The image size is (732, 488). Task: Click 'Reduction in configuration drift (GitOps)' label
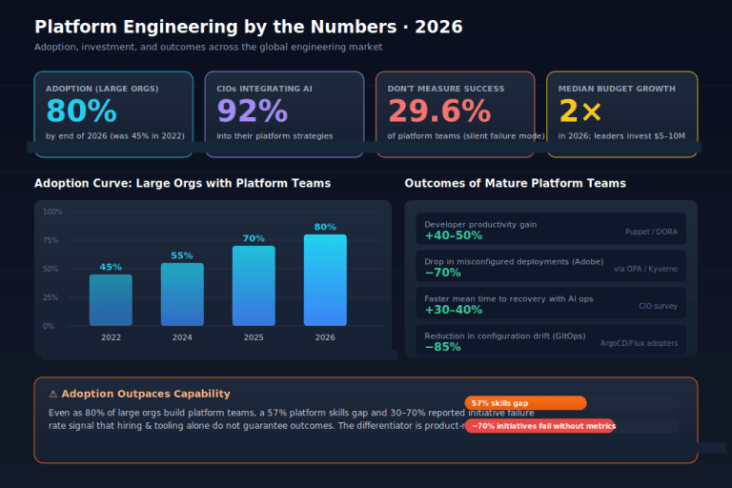tap(504, 335)
